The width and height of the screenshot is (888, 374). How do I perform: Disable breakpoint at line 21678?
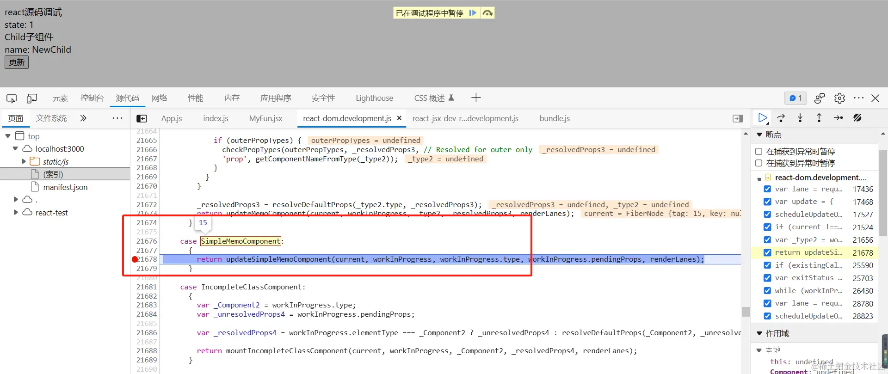coord(767,252)
